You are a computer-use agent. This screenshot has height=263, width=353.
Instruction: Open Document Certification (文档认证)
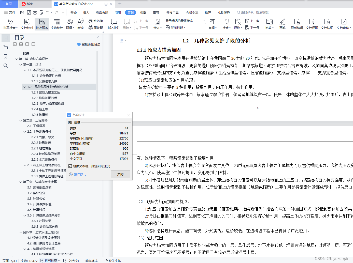327,24
